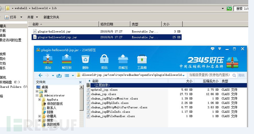This screenshot has width=254, height=134.
Task: Expand the AppData tree node
Action: point(39,100)
